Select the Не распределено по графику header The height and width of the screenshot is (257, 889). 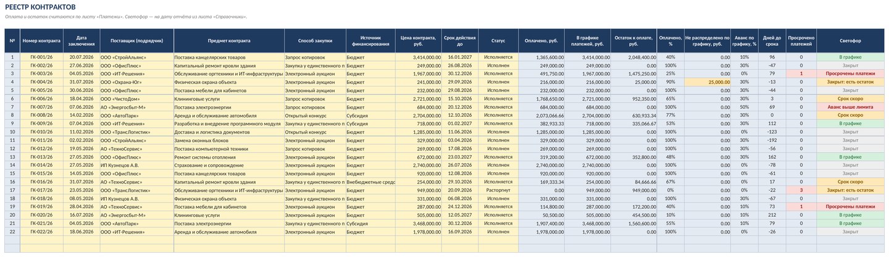point(707,41)
